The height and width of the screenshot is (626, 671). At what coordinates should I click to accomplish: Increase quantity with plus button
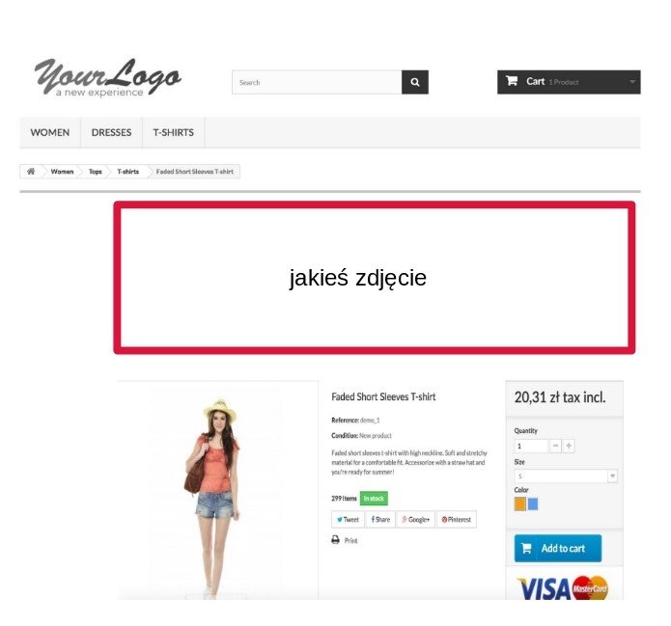point(569,446)
